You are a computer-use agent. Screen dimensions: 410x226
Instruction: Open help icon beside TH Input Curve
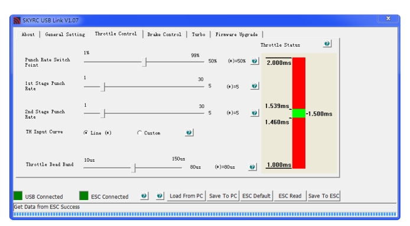tap(189, 132)
